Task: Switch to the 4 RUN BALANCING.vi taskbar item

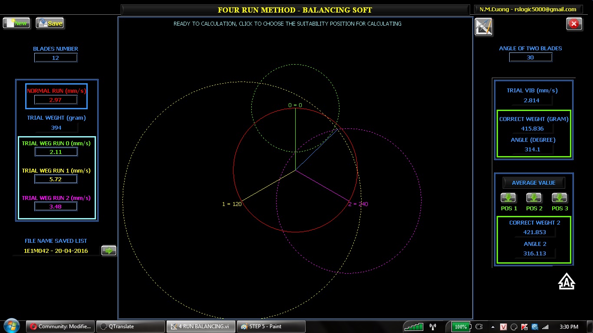Action: click(201, 326)
